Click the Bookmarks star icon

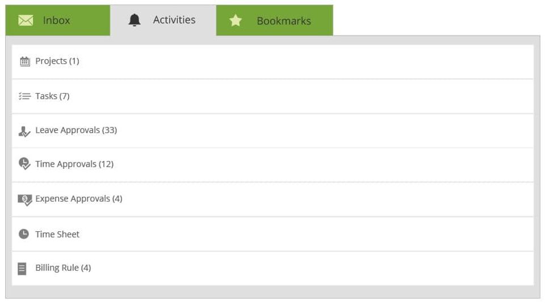coord(236,21)
